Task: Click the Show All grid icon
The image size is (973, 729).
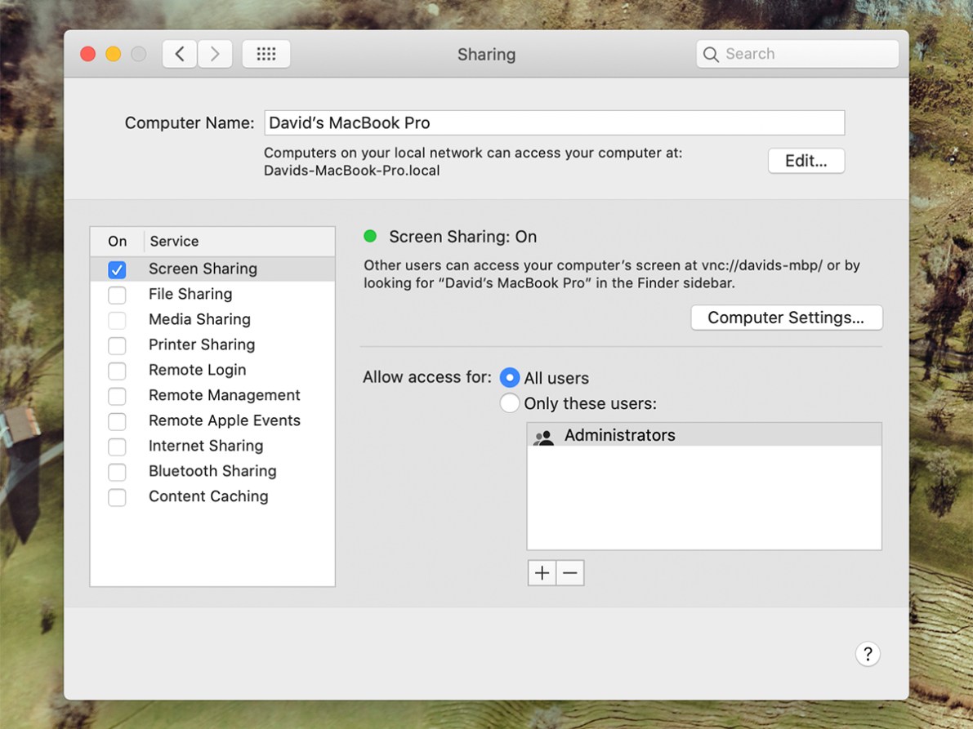Action: click(266, 53)
